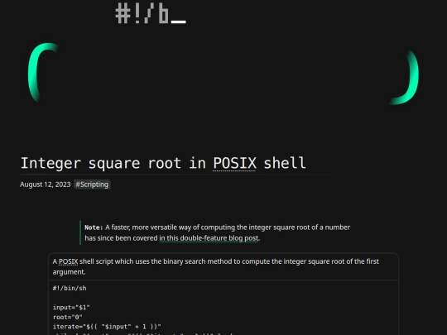447x335 pixels.
Task: Click the POSIX abbreviation in the title
Action: click(x=234, y=163)
